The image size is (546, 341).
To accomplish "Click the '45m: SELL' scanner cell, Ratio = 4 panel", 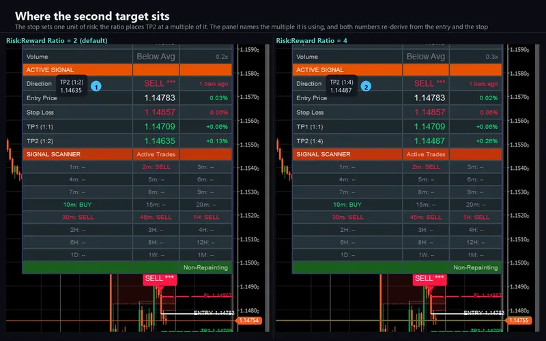I will pos(426,217).
